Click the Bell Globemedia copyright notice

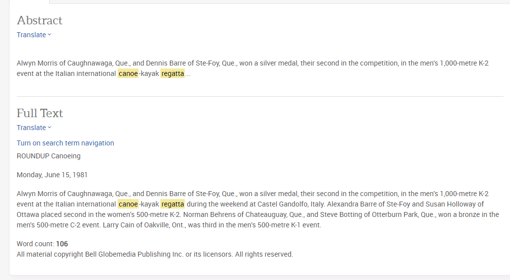pyautogui.click(x=154, y=254)
